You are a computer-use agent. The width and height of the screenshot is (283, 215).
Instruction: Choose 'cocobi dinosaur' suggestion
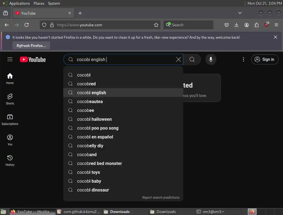pos(123,190)
